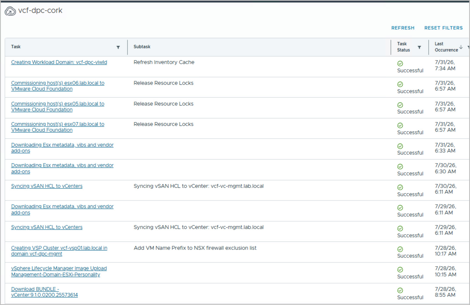Click the 7/28/26, 10:15 AM timestamp
470x305 pixels.
coord(446,271)
